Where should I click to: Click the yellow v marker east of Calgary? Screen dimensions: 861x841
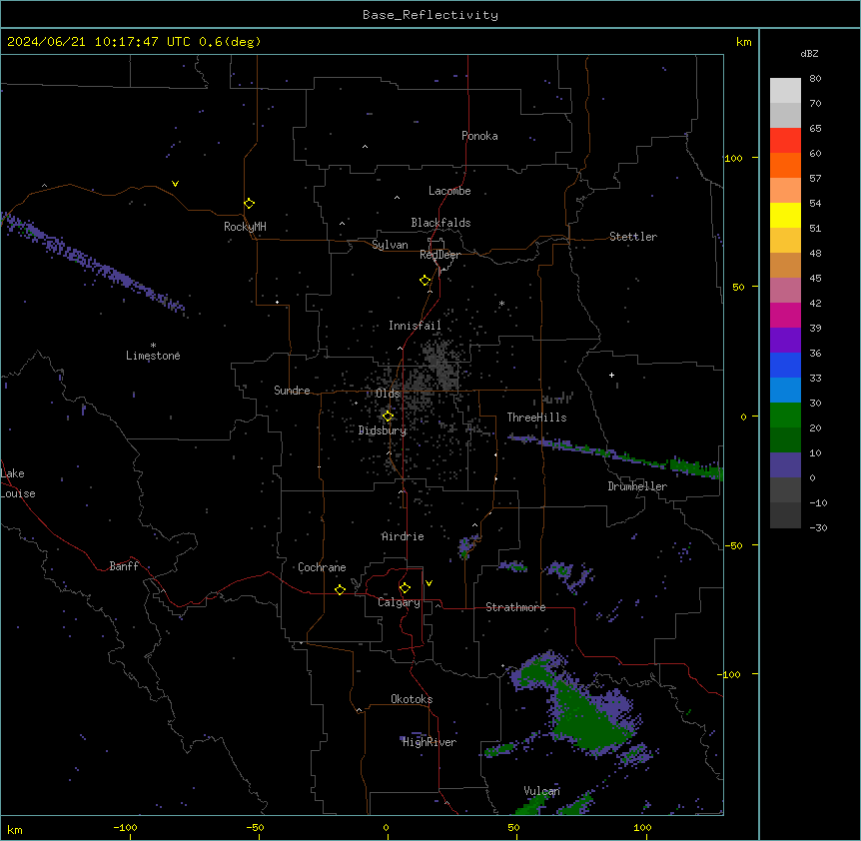click(429, 583)
